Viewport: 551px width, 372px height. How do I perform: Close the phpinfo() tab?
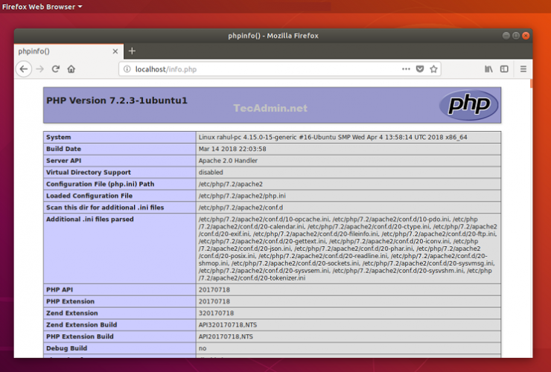pyautogui.click(x=115, y=51)
